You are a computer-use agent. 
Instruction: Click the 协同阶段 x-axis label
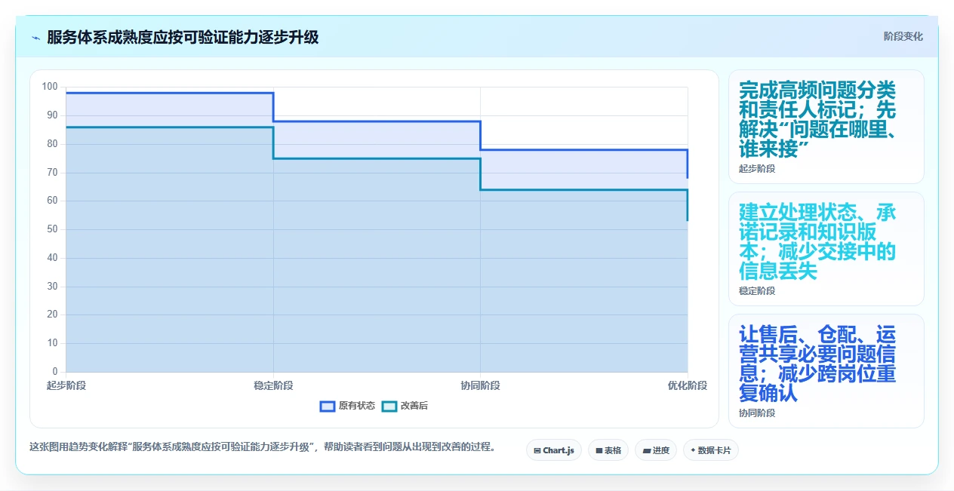481,385
